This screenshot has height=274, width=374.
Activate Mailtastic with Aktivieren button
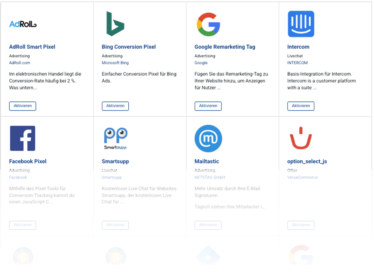click(208, 225)
